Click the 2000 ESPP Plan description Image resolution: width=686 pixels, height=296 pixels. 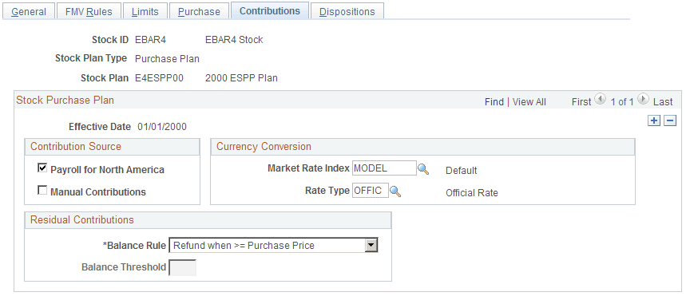[241, 78]
